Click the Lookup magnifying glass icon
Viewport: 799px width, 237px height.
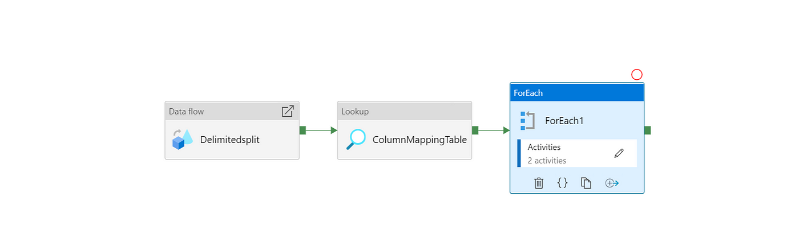[356, 139]
